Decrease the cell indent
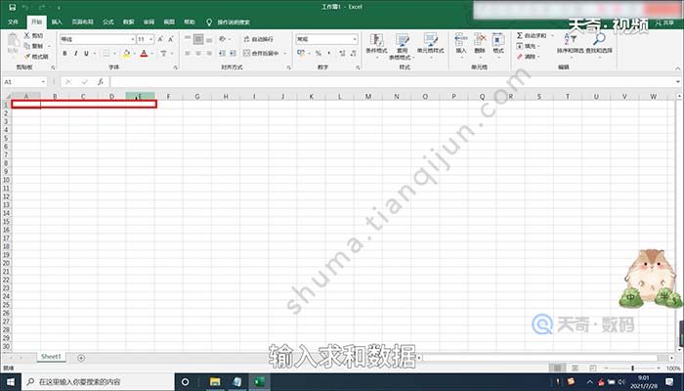 222,53
